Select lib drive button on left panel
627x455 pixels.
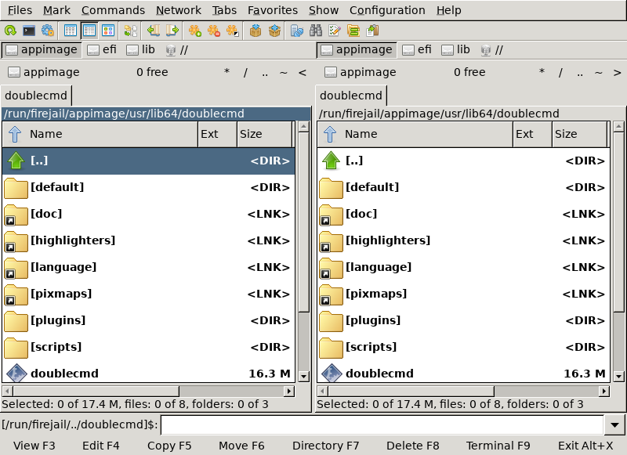pyautogui.click(x=140, y=50)
